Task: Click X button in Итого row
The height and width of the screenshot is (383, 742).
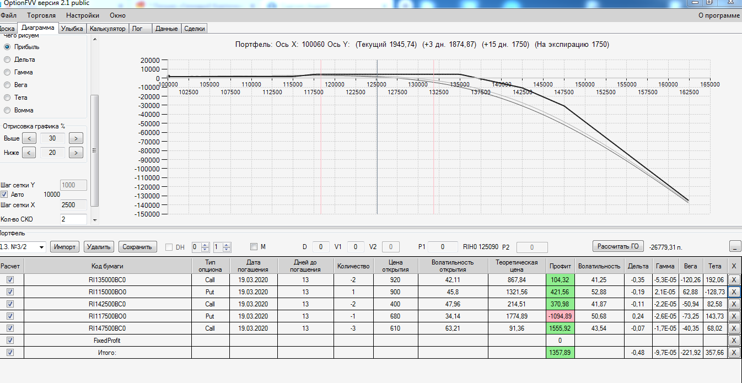Action: pos(734,353)
